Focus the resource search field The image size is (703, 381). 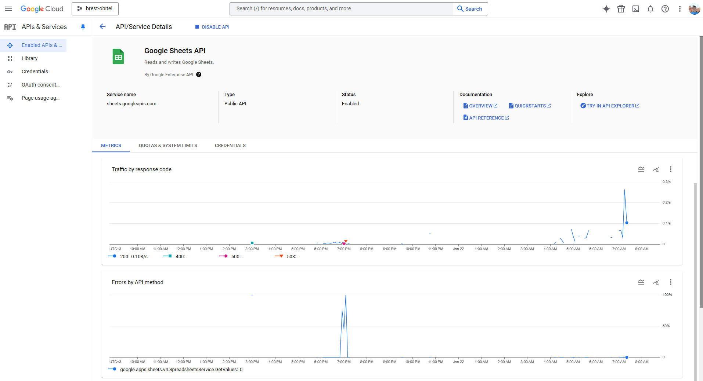(x=341, y=9)
